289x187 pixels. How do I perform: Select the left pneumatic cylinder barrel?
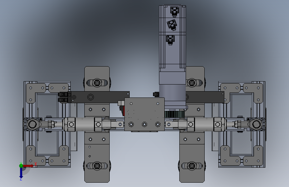tap(85, 124)
